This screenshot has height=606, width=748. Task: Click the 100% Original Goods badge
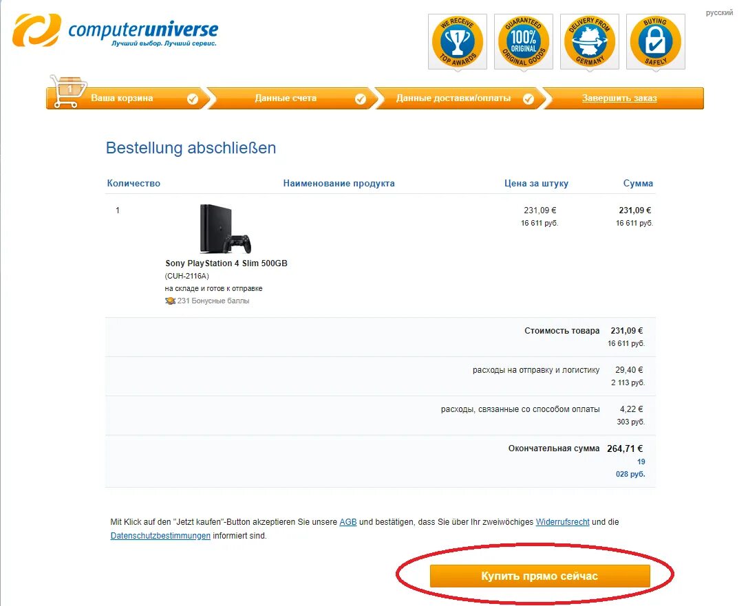[523, 42]
